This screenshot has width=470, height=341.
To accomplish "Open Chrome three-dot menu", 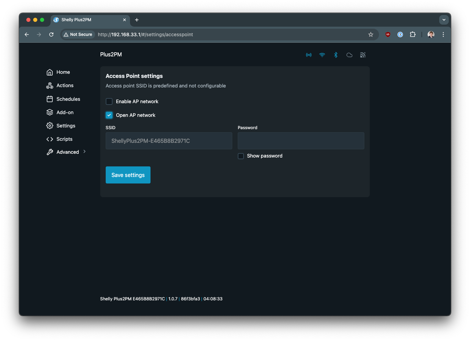I will 443,35.
